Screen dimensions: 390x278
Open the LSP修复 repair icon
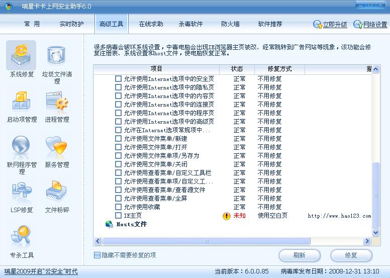coord(22,191)
